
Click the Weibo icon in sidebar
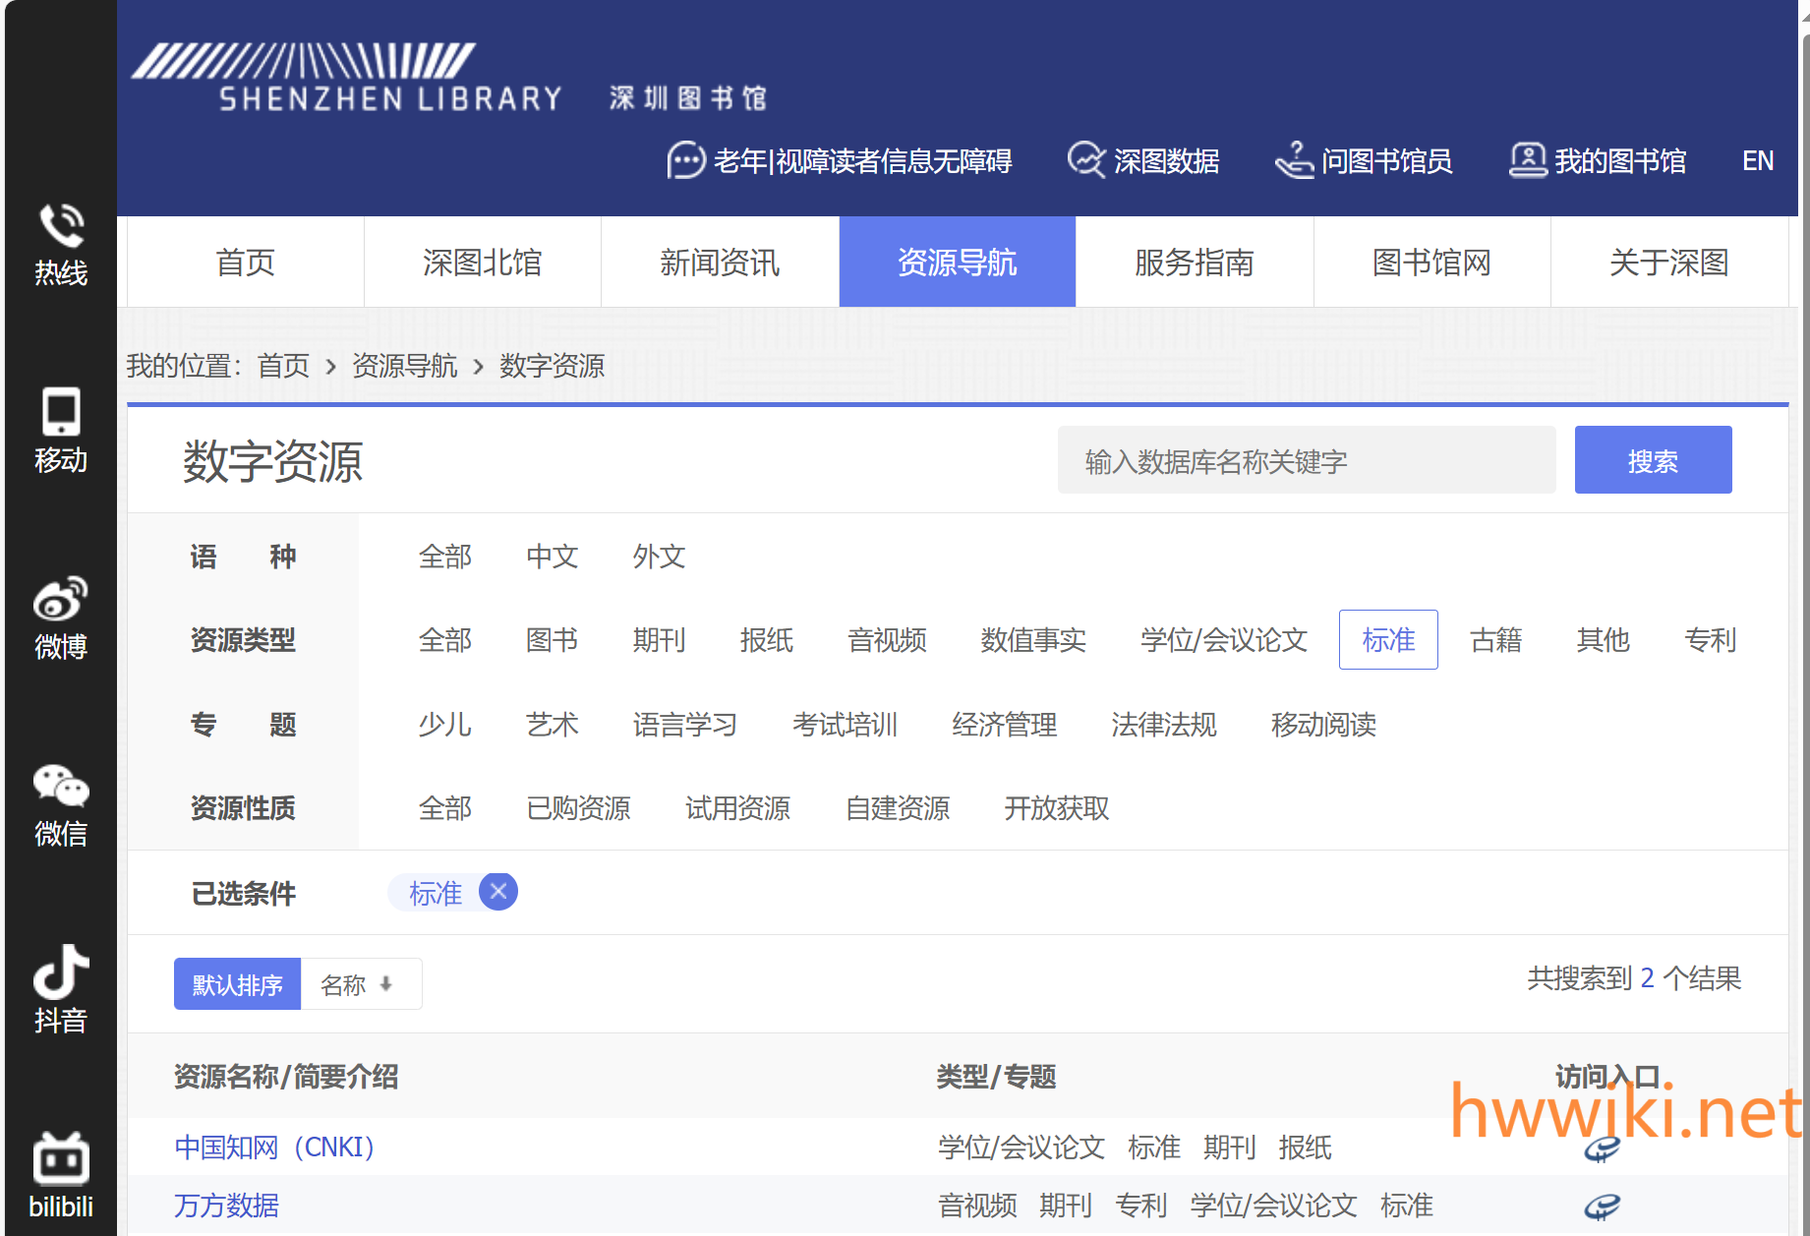tap(61, 599)
